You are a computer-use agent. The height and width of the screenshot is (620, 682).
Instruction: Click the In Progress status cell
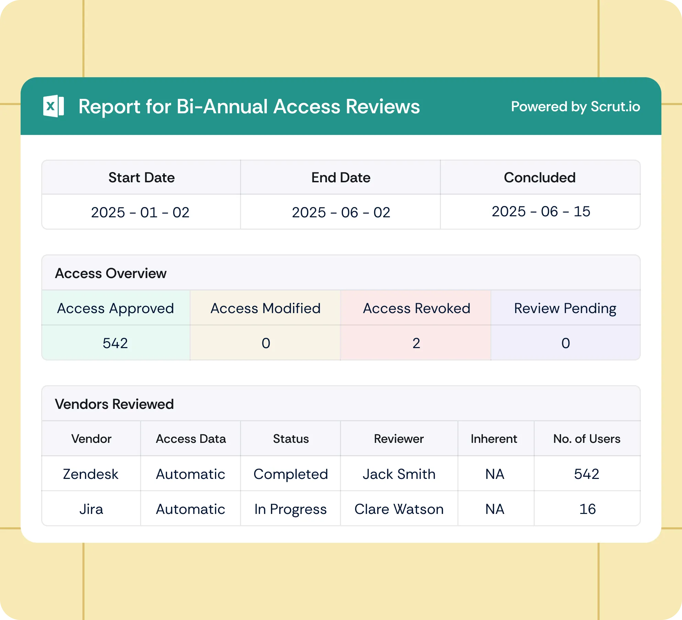point(291,509)
